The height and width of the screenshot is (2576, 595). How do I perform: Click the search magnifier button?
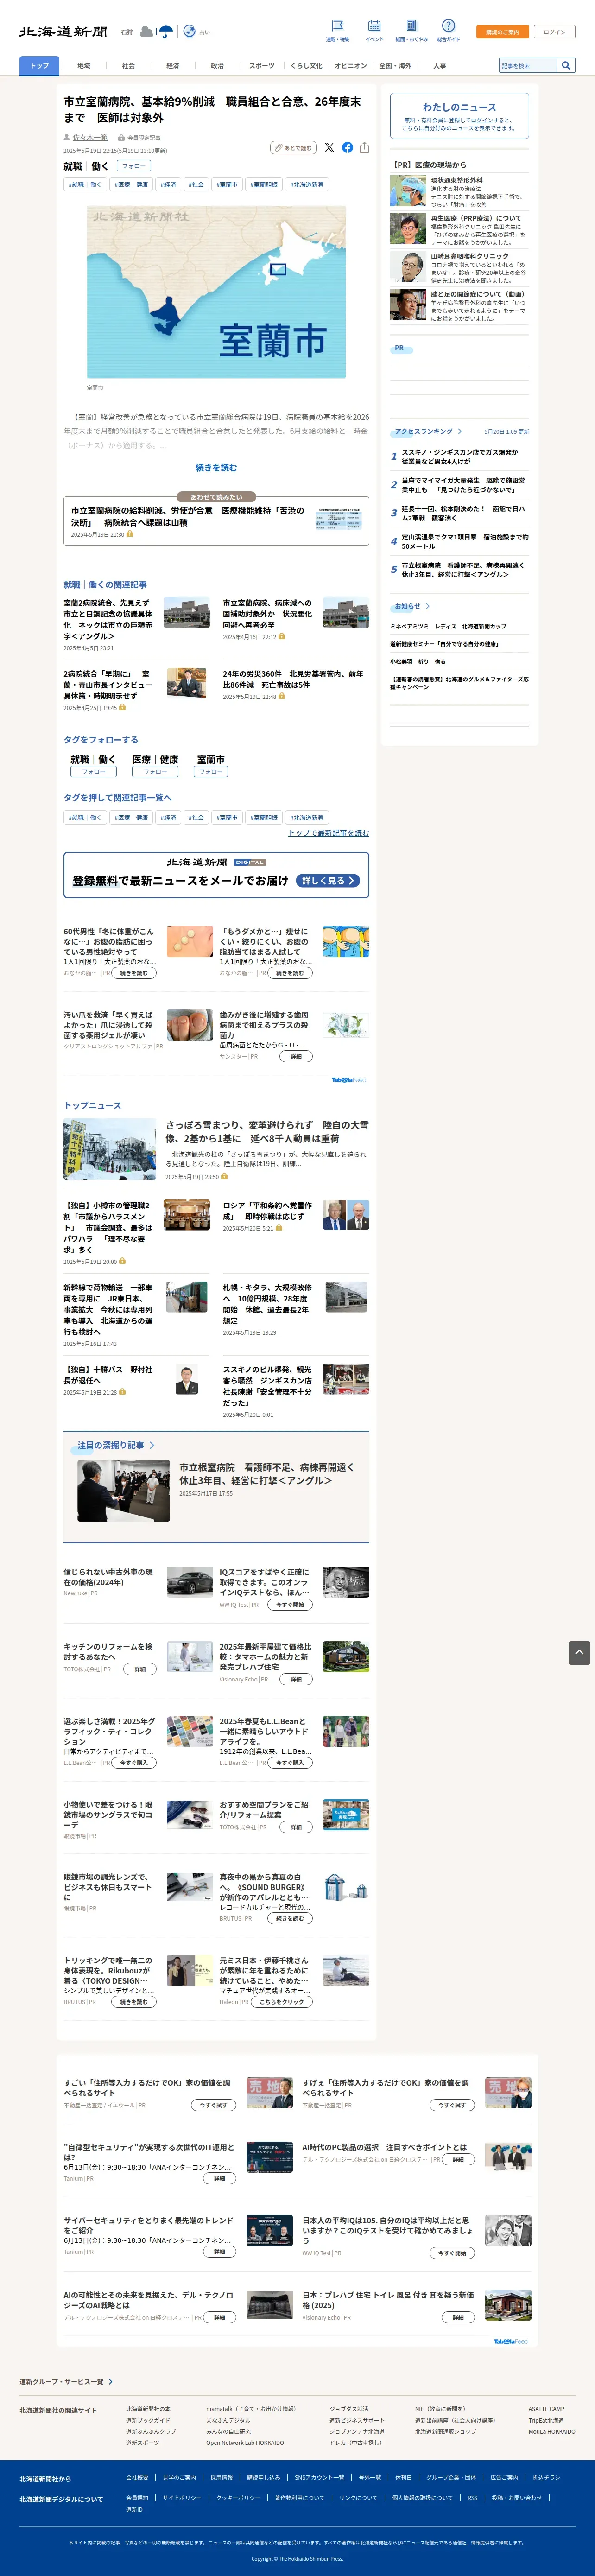pos(566,66)
